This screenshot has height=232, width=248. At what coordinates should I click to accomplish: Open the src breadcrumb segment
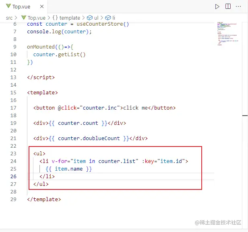(9, 18)
